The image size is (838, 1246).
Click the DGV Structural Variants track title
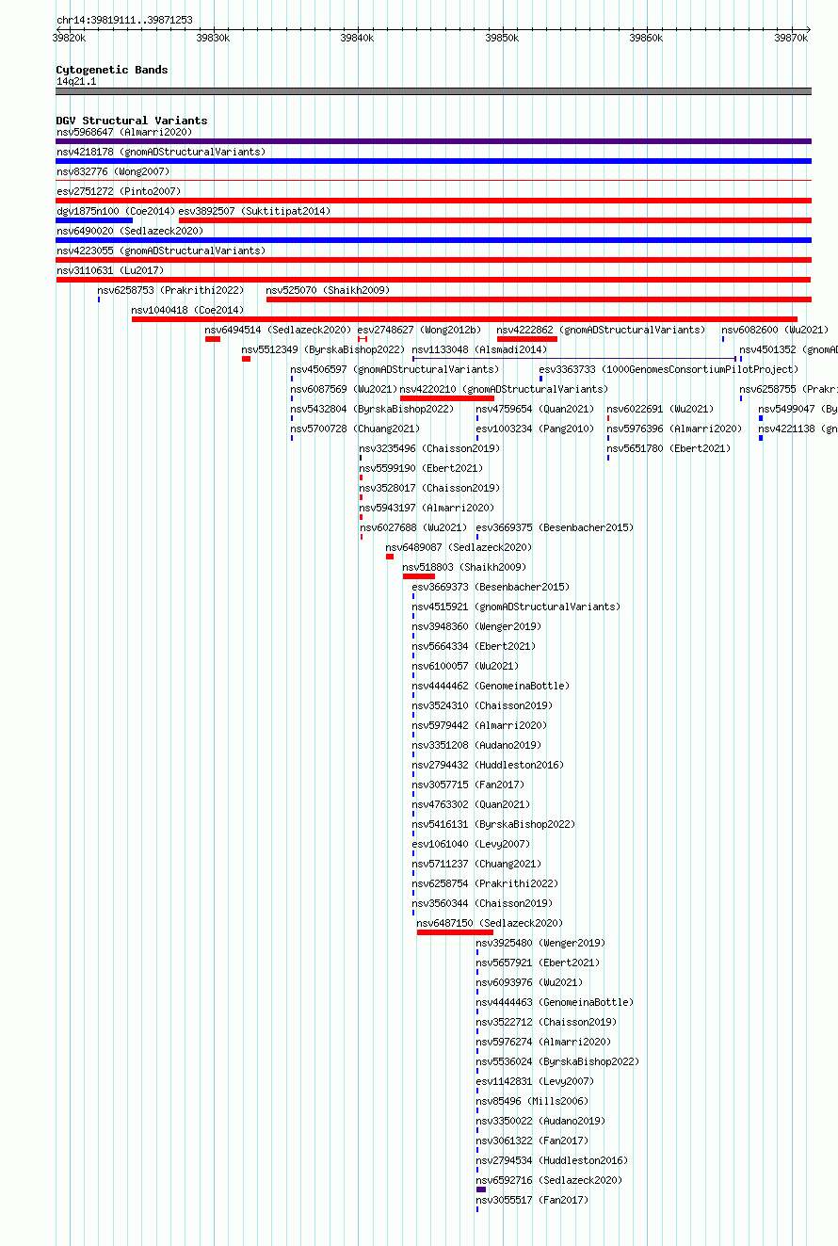132,121
